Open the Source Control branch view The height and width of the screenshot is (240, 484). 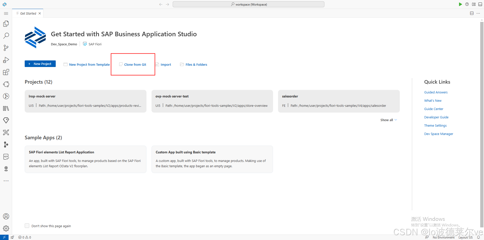click(6, 48)
